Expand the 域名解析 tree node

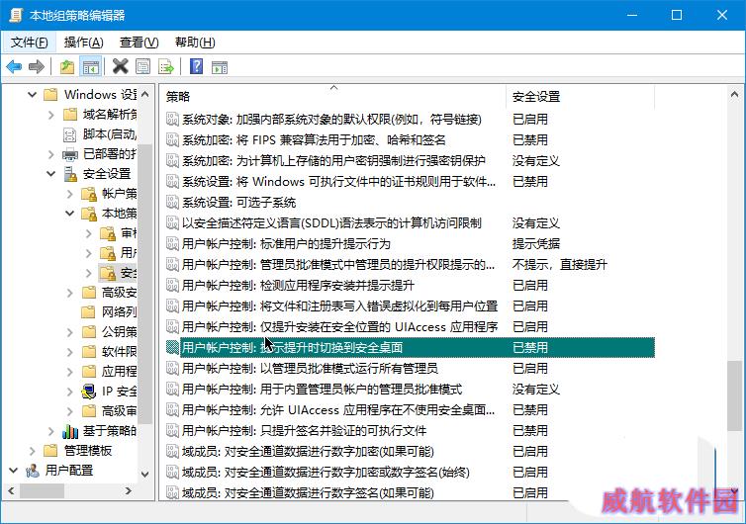click(x=51, y=115)
